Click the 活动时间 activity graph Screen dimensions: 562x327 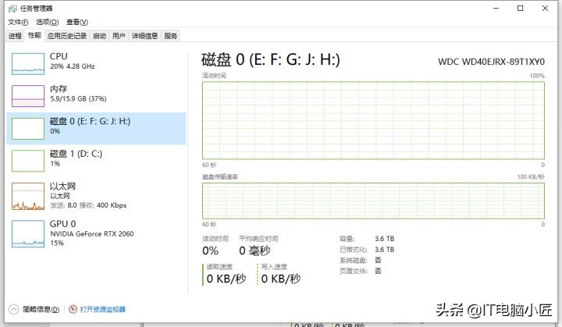pyautogui.click(x=373, y=120)
